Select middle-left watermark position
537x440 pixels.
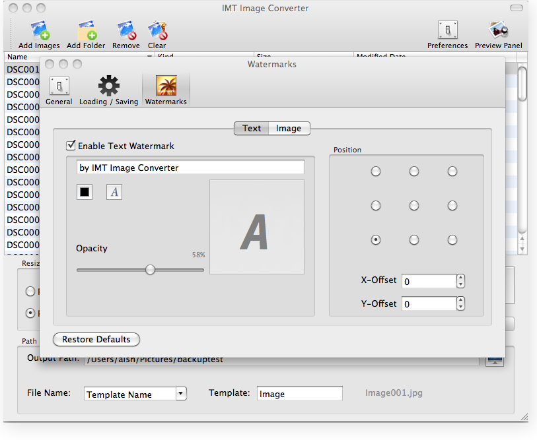[x=376, y=205]
